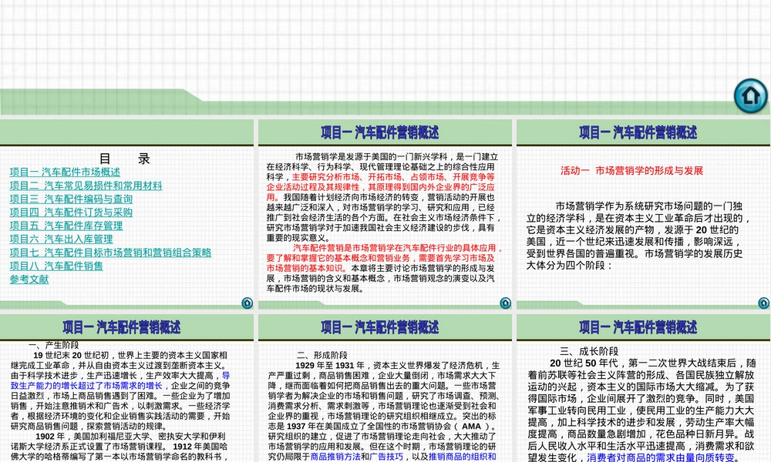Screen dimensions: 771x462
Task: Open link 项目三 汽车配件编码与查询
Action: [71, 199]
